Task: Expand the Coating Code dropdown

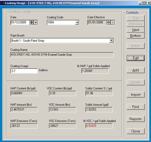Action: (x=77, y=23)
